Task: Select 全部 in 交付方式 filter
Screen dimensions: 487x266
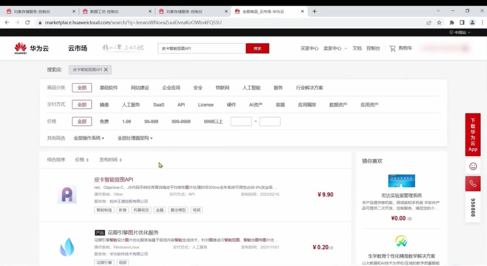Action: coord(82,105)
